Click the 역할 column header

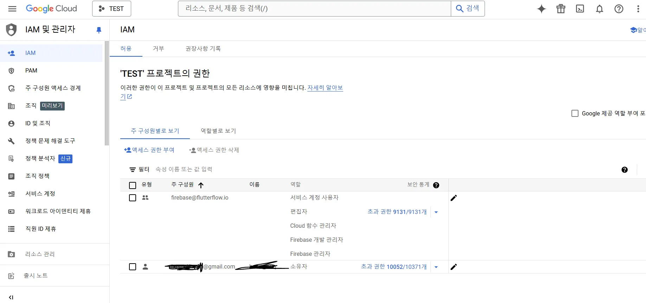tap(295, 185)
